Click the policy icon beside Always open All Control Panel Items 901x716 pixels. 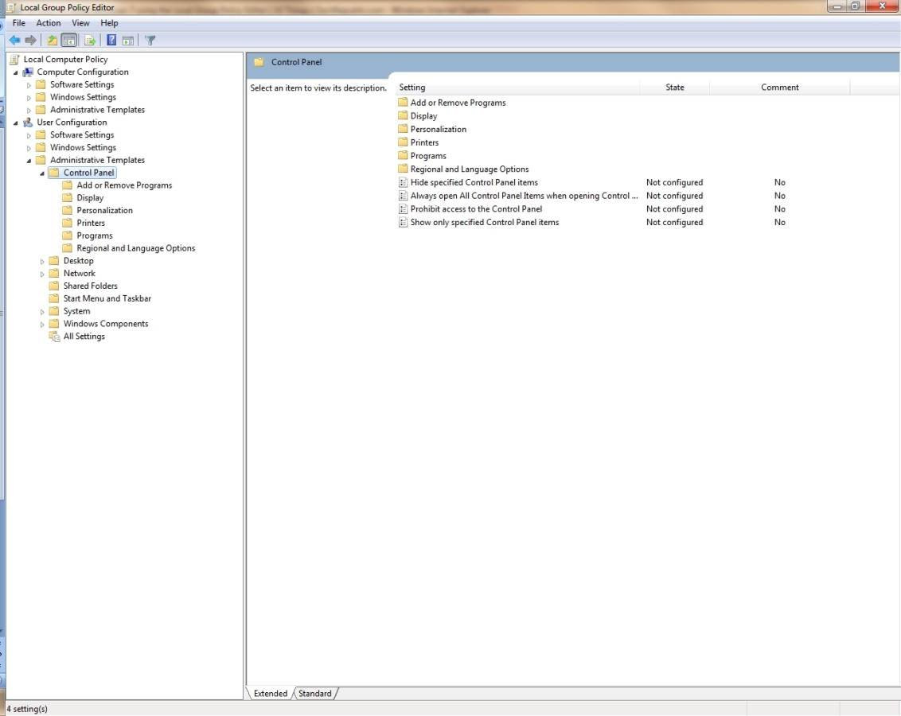[403, 196]
